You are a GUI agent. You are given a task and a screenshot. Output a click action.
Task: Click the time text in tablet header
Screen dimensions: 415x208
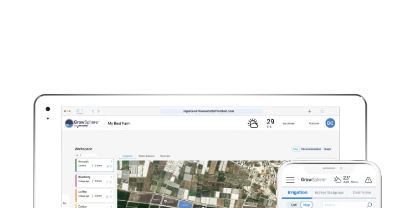pyautogui.click(x=314, y=124)
